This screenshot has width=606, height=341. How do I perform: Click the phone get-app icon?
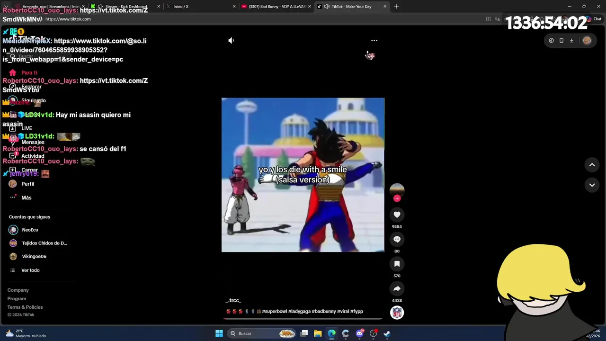561,41
